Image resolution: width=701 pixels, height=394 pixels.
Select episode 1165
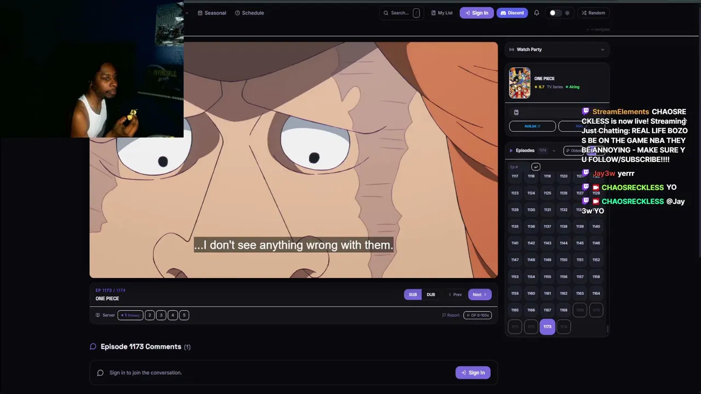coord(515,310)
